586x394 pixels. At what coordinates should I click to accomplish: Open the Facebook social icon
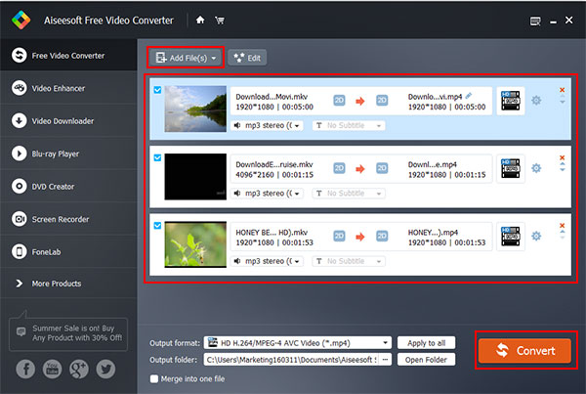coord(25,370)
